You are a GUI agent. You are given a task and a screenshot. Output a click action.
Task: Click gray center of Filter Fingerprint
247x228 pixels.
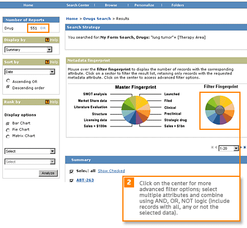coord(220,110)
